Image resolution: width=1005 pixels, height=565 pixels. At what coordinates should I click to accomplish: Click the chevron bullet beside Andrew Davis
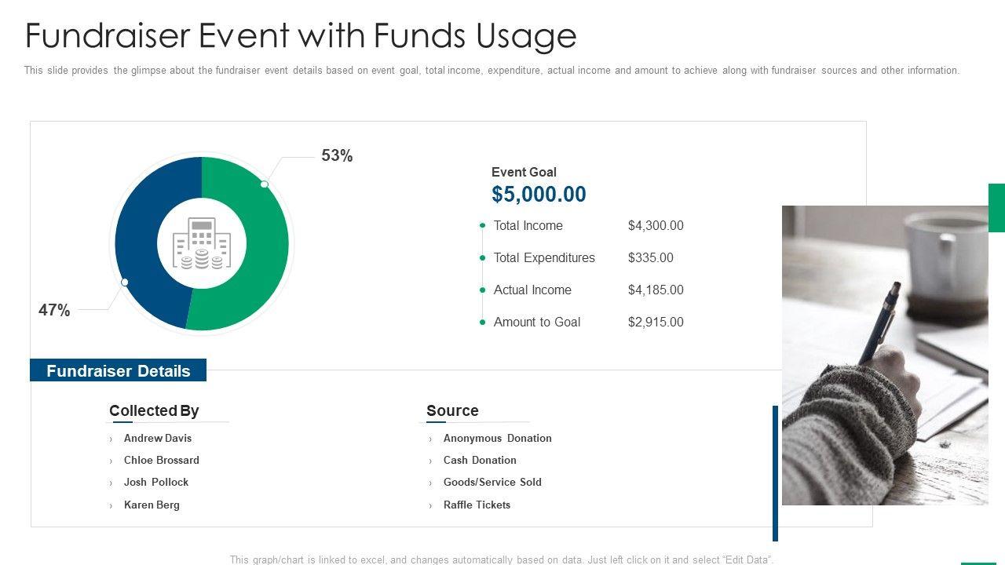[111, 439]
